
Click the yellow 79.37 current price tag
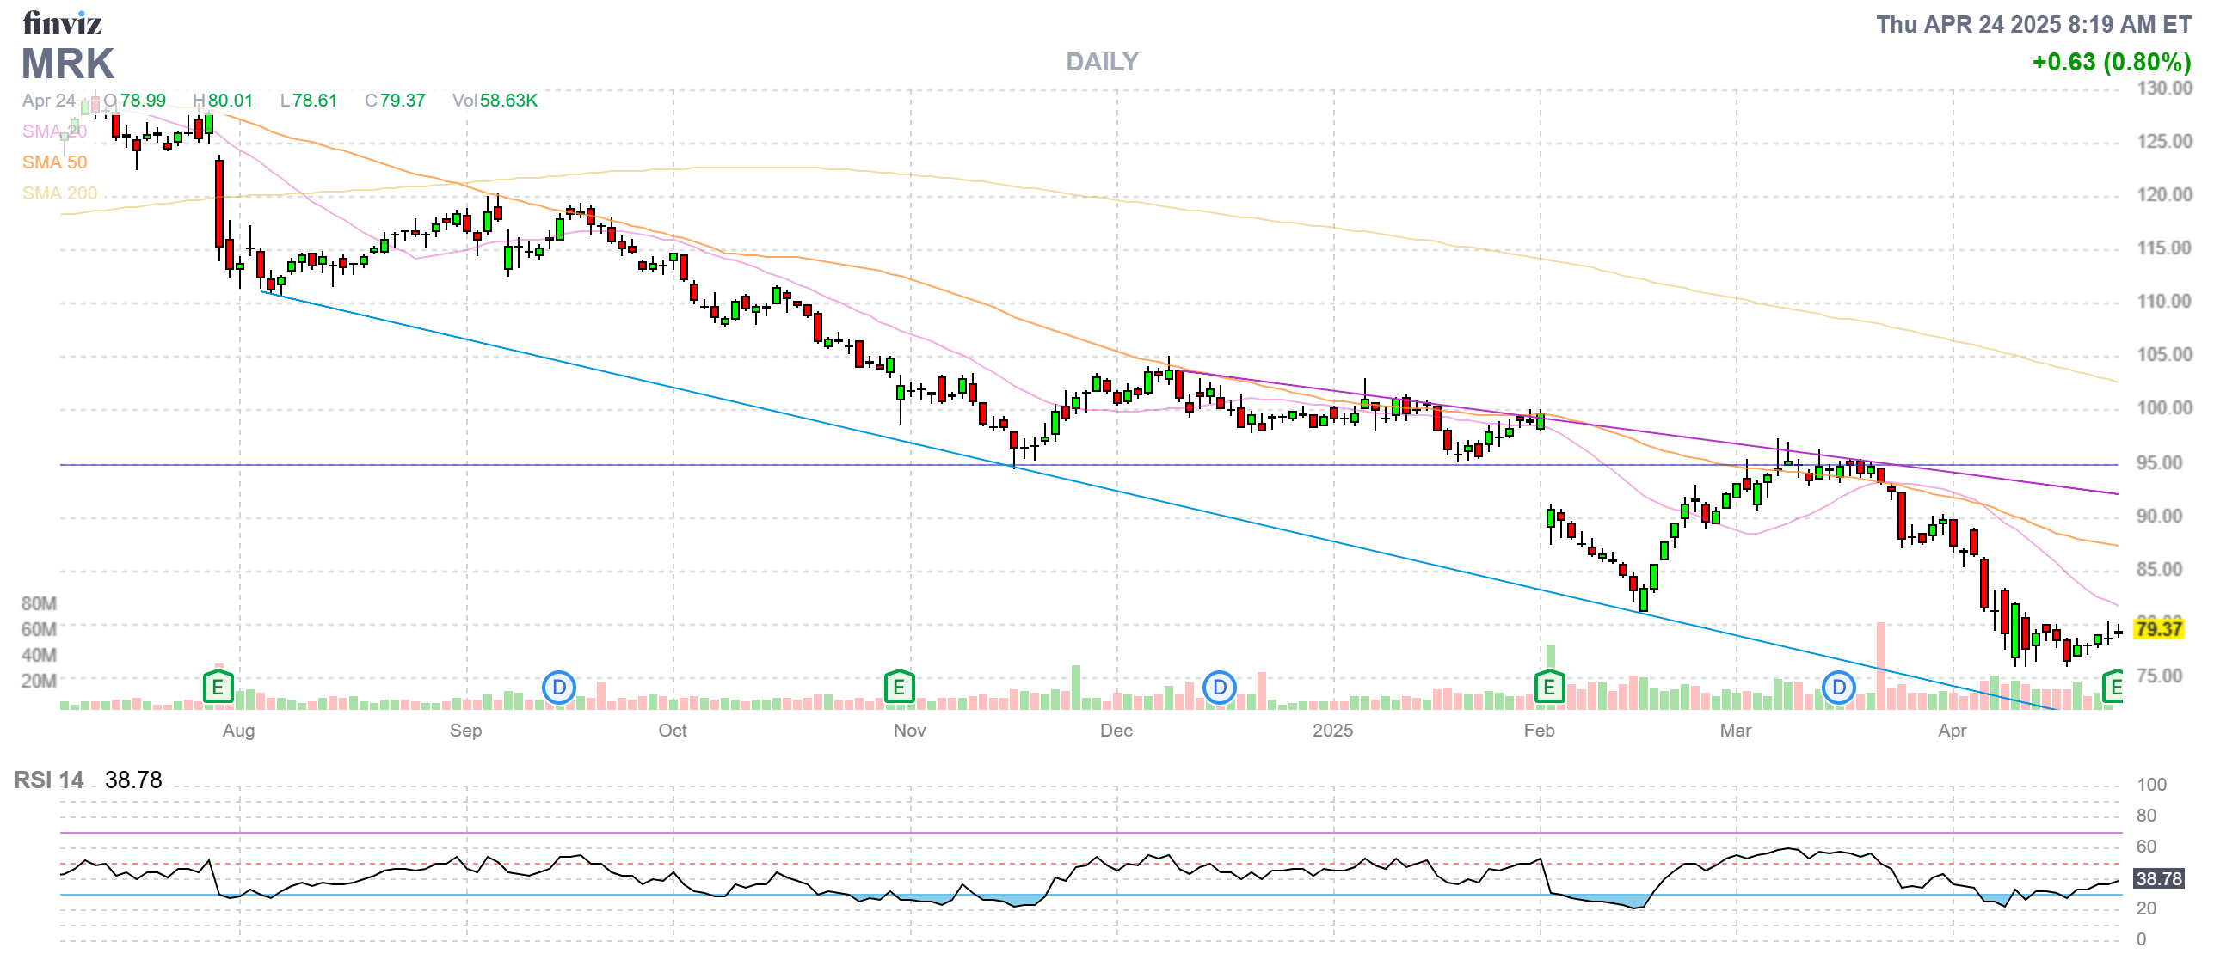[x=2159, y=629]
